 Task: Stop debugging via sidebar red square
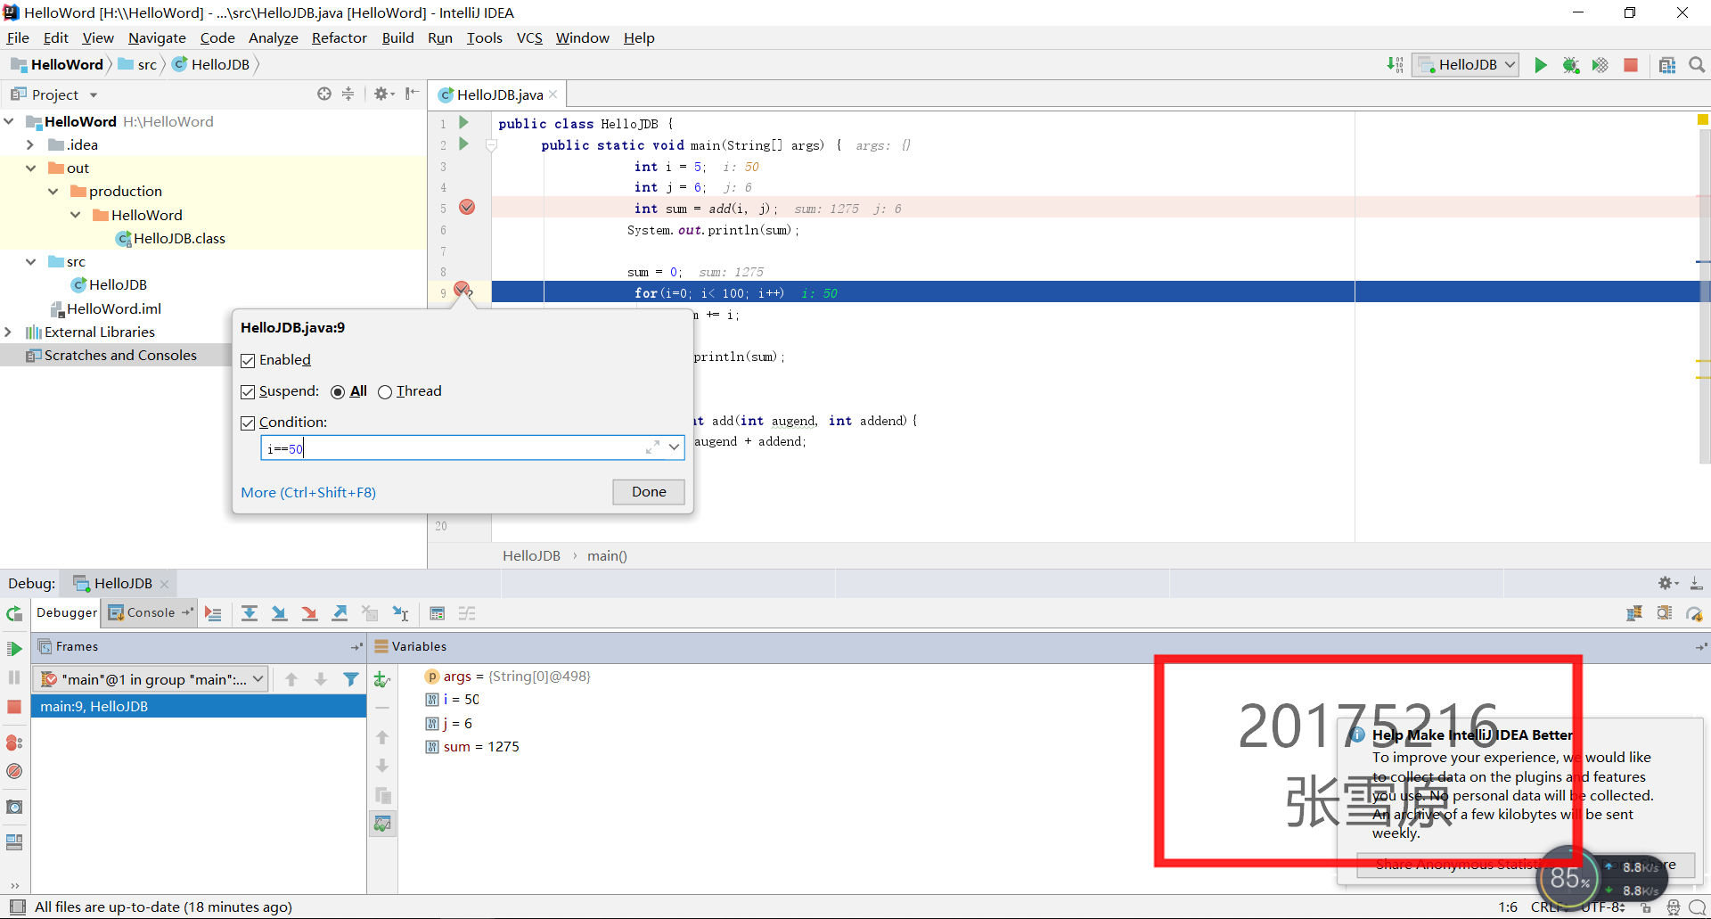(14, 707)
